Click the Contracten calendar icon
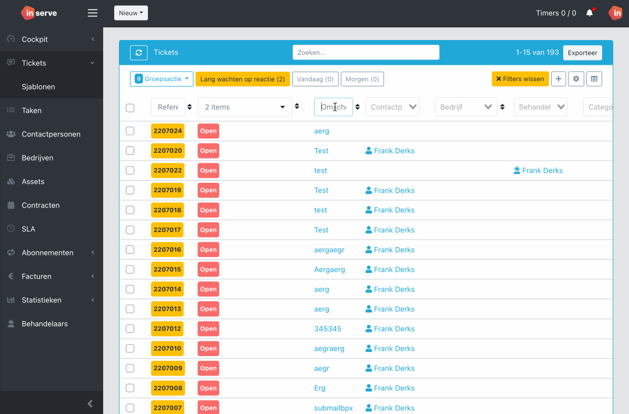 11,205
